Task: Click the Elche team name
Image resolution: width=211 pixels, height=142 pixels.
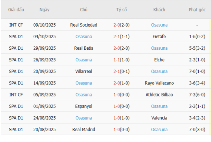Action: 159,60
